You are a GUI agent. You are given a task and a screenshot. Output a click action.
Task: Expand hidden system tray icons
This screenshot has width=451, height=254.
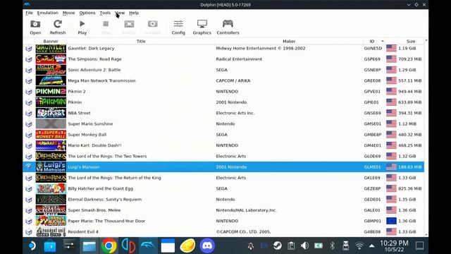click(x=372, y=246)
